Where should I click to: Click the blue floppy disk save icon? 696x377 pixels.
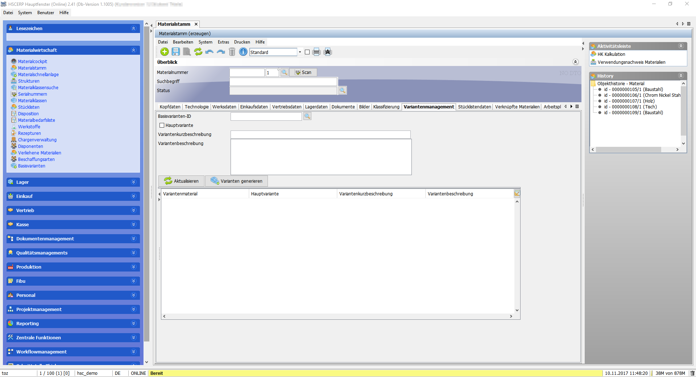coord(176,52)
